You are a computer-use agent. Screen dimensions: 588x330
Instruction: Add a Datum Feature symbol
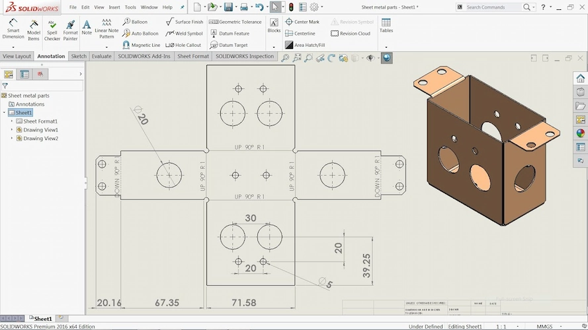(x=230, y=33)
